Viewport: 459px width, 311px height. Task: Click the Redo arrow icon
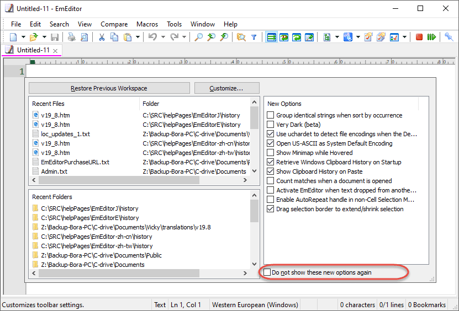(x=175, y=37)
